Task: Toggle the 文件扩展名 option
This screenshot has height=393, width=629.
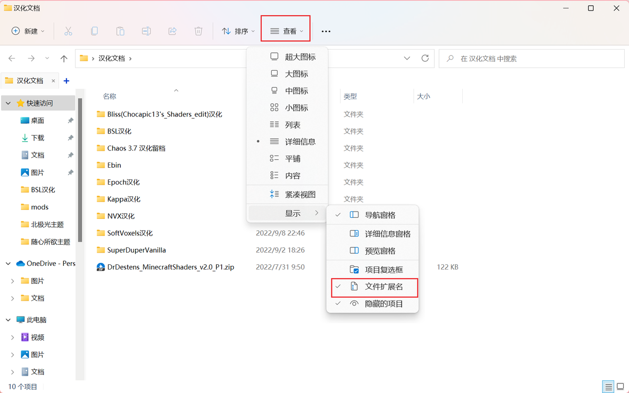Action: [373, 287]
